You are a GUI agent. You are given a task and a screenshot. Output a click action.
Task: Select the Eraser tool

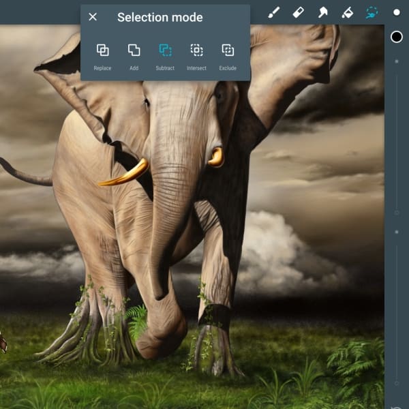point(298,12)
